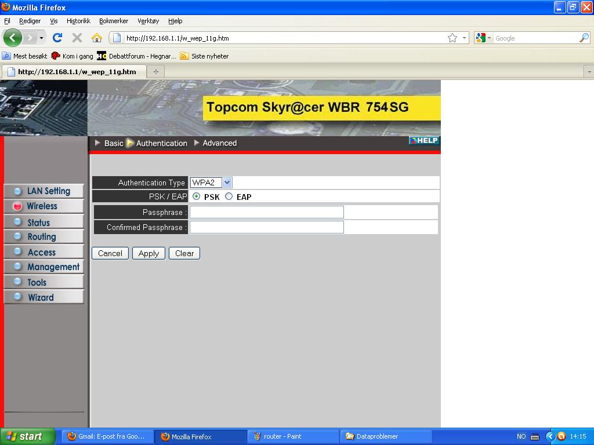The image size is (594, 445).
Task: Click the Clear button
Action: (184, 253)
